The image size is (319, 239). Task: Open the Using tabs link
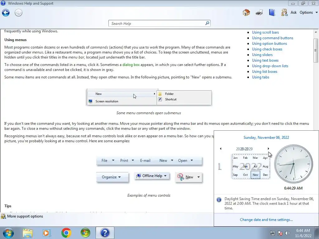260,77
